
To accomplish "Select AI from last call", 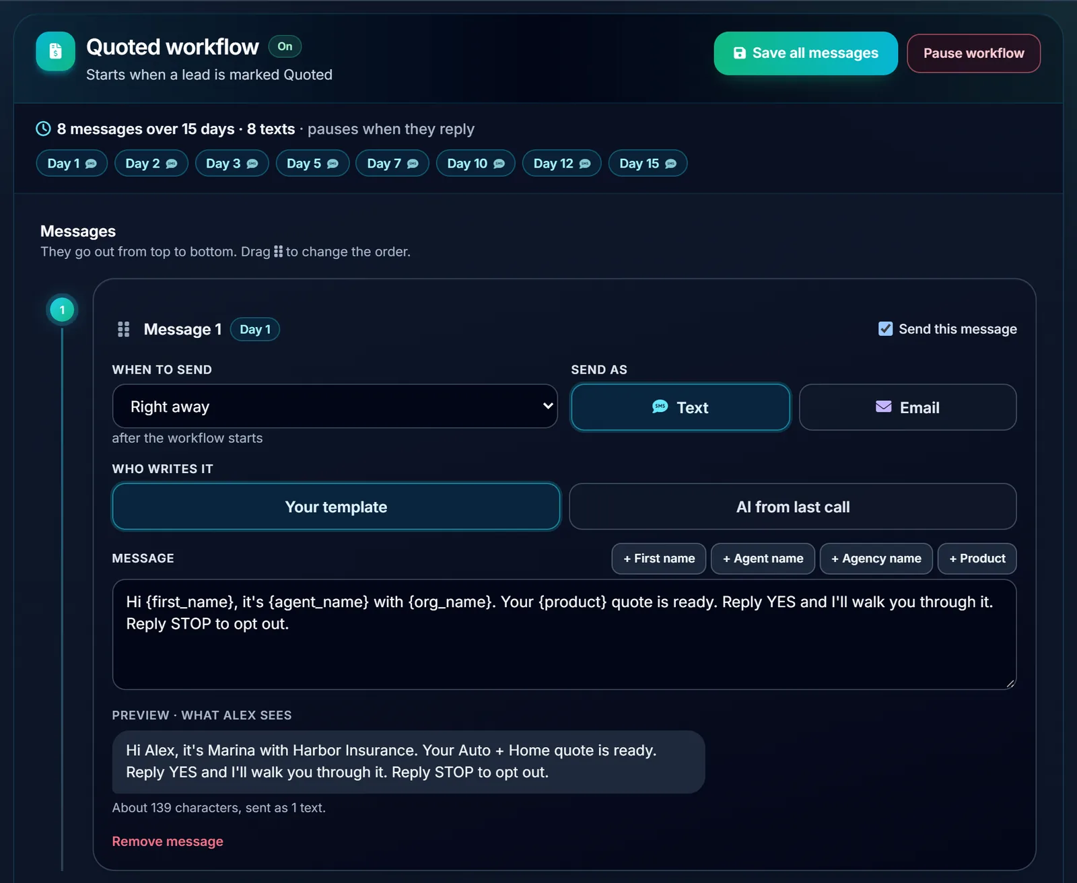I will (x=793, y=507).
